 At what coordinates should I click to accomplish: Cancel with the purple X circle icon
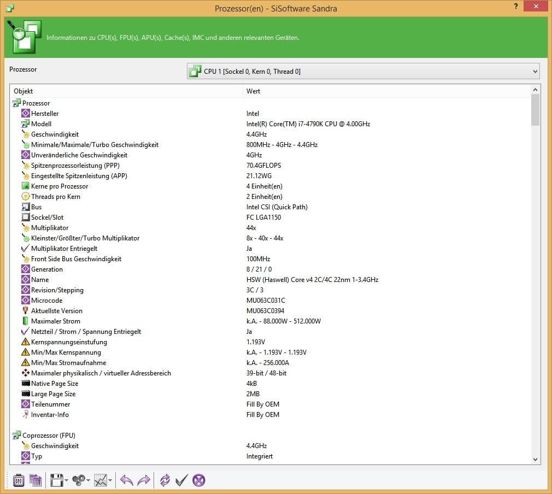198,480
